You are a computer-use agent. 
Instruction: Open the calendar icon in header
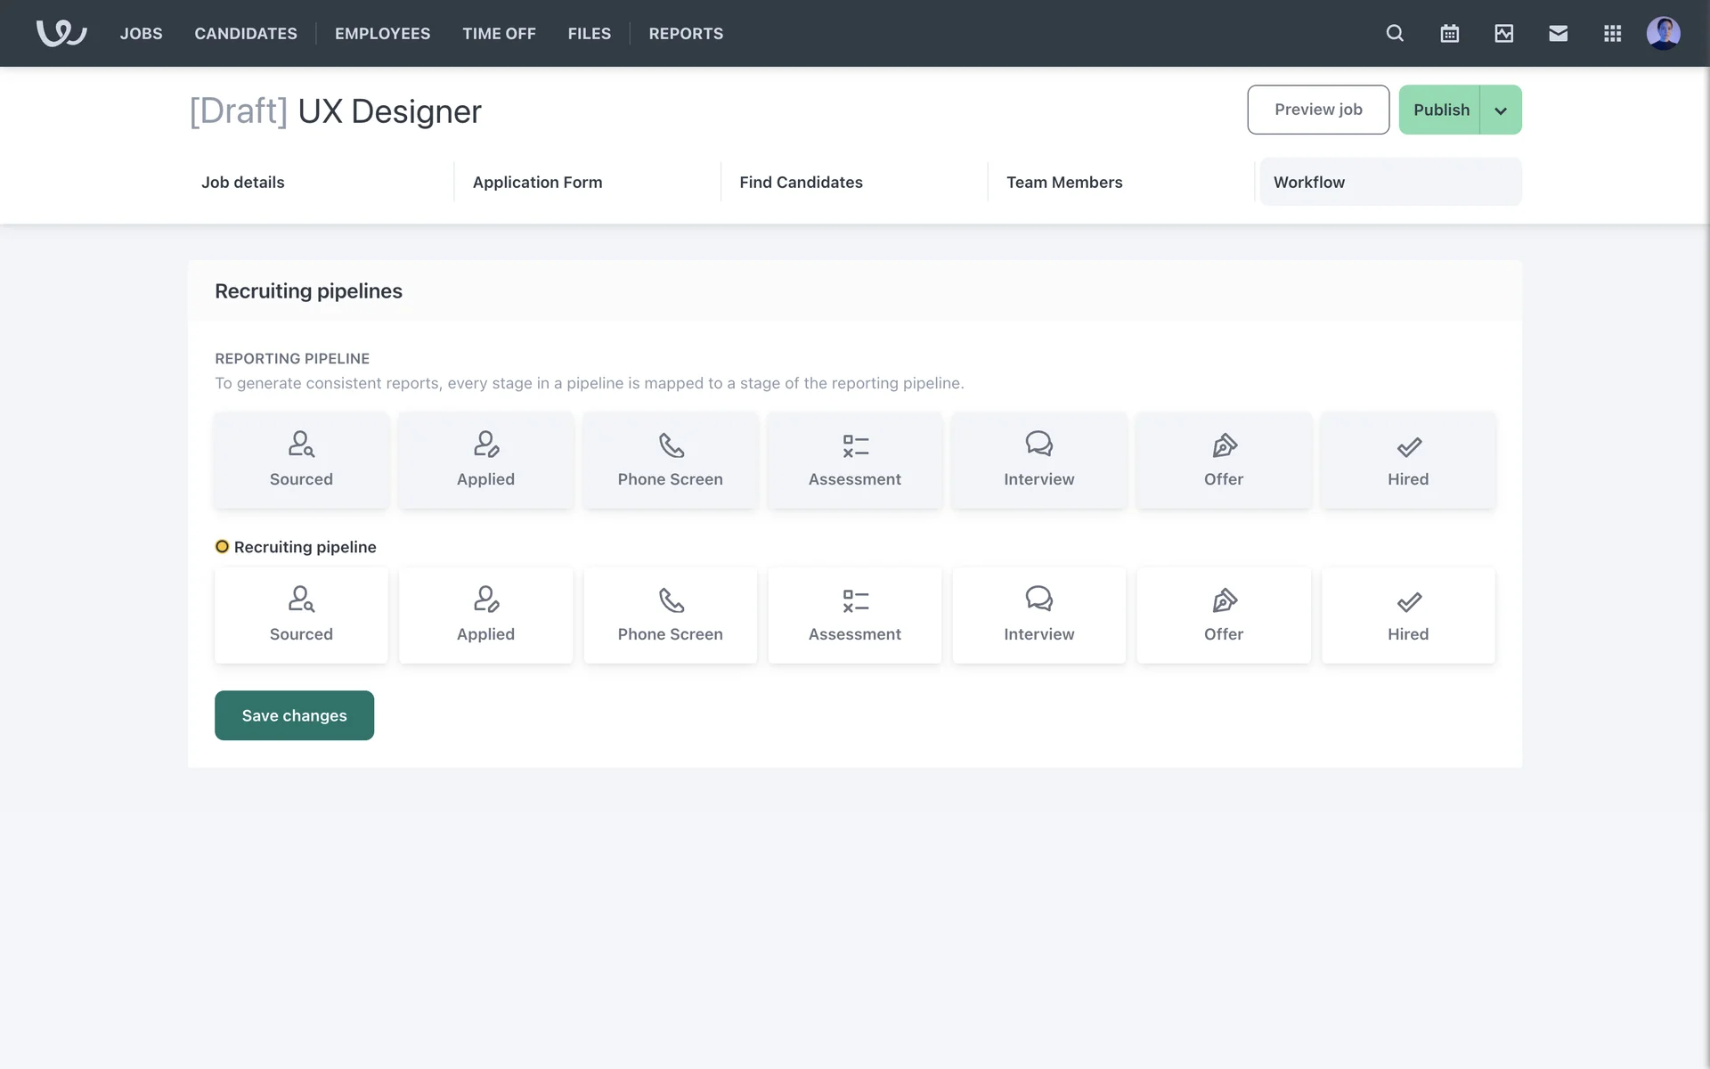[x=1449, y=34]
